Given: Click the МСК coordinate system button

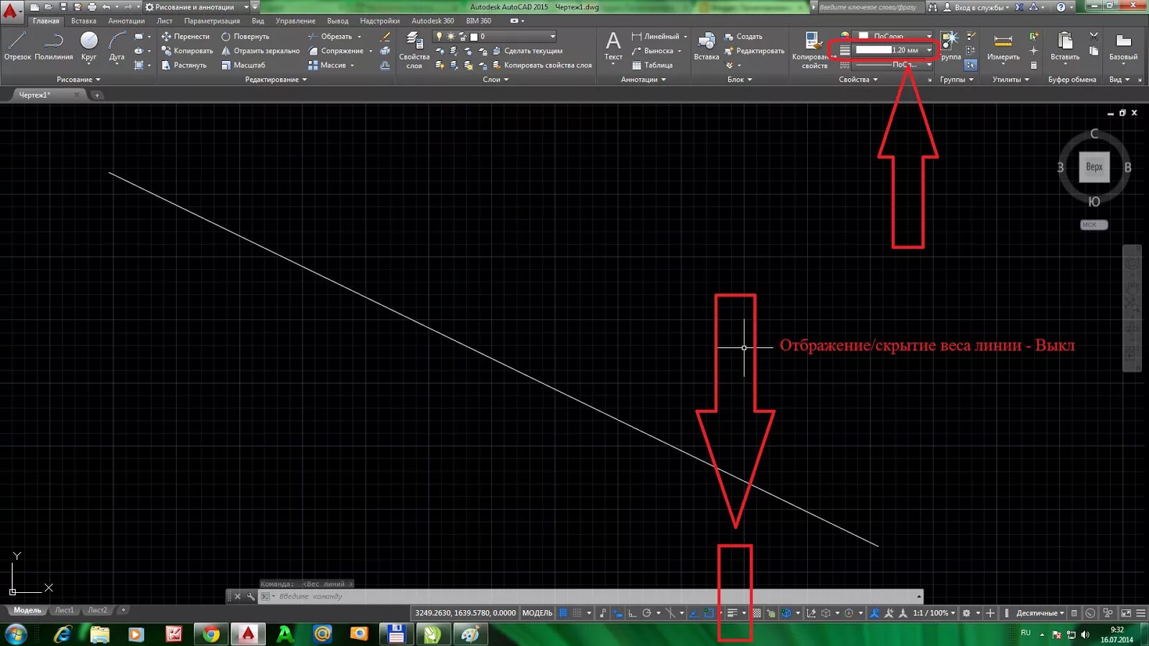Looking at the screenshot, I should point(1094,225).
